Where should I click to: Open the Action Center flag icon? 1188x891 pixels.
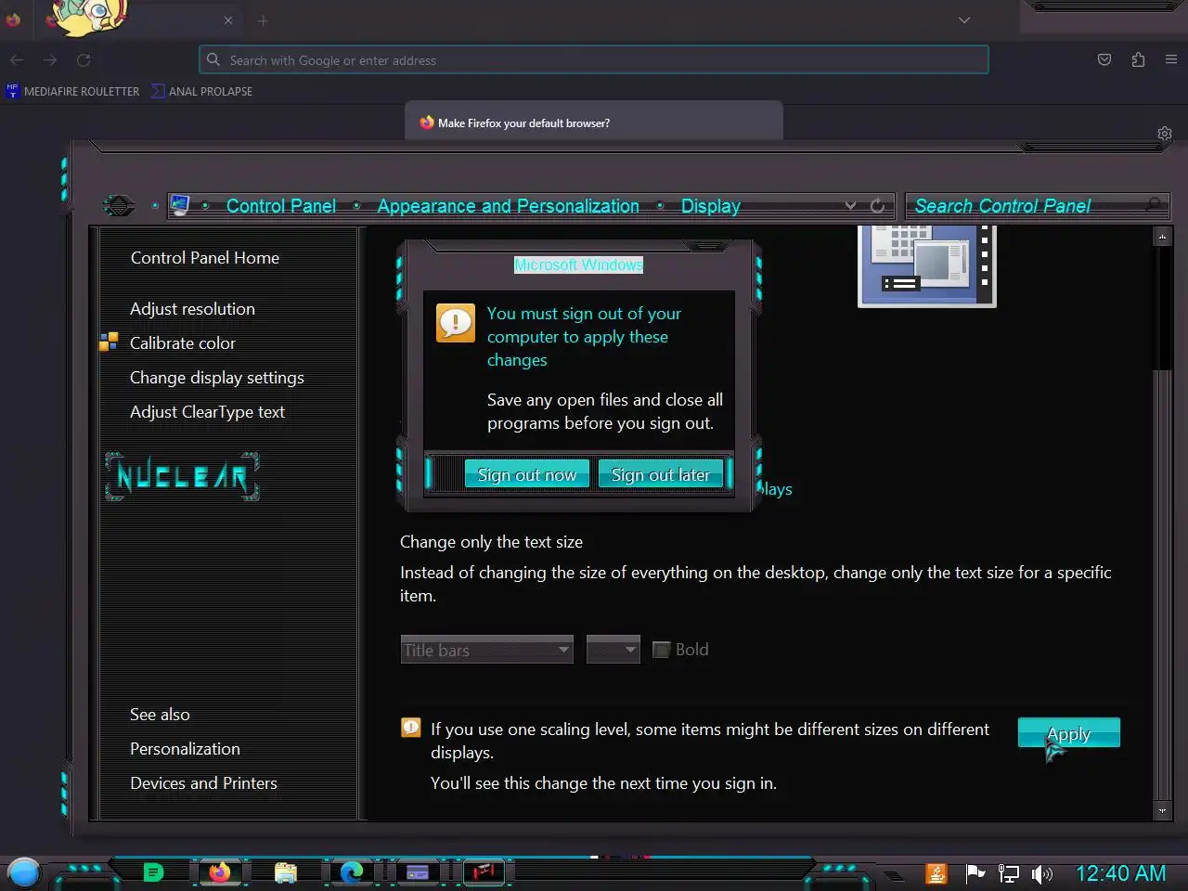click(x=975, y=873)
